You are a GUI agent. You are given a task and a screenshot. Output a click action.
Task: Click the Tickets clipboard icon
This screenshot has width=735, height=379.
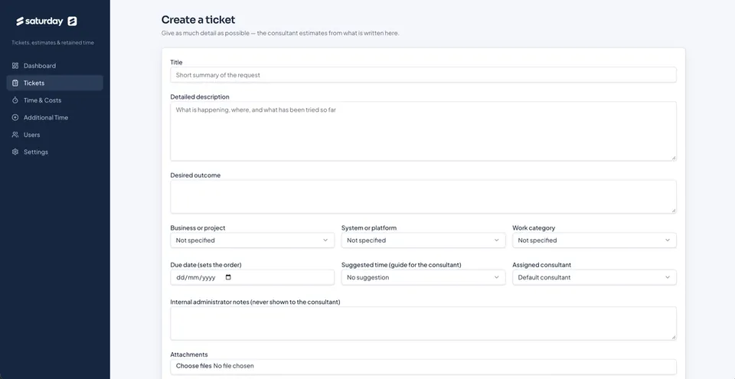(15, 83)
